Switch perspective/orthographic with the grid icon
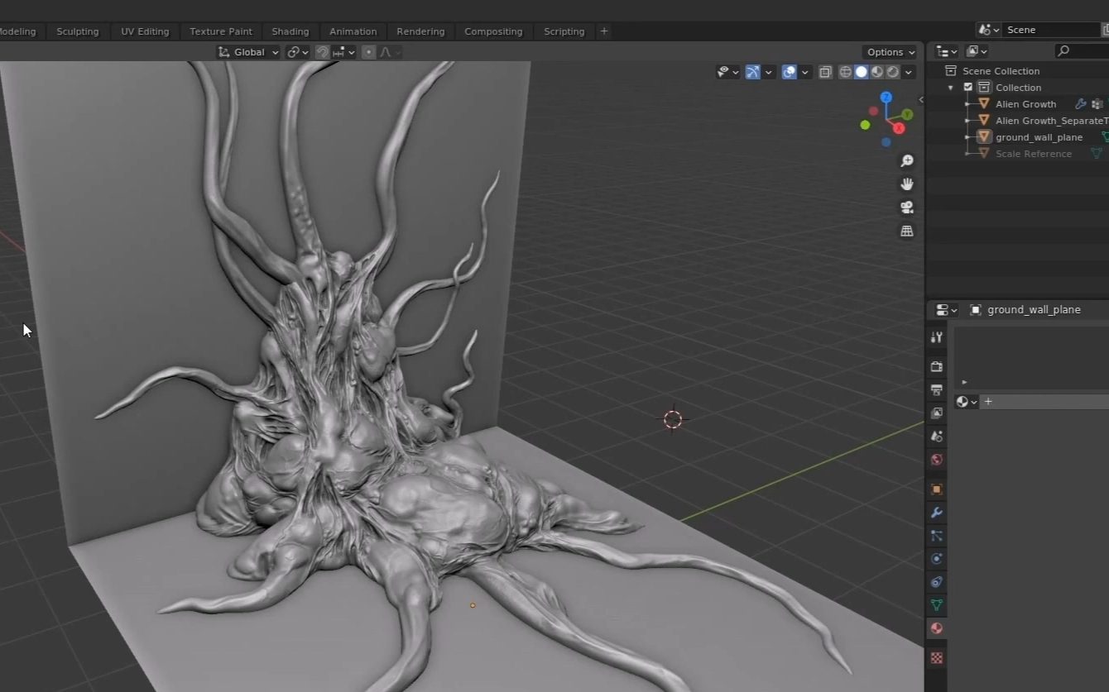 click(907, 231)
